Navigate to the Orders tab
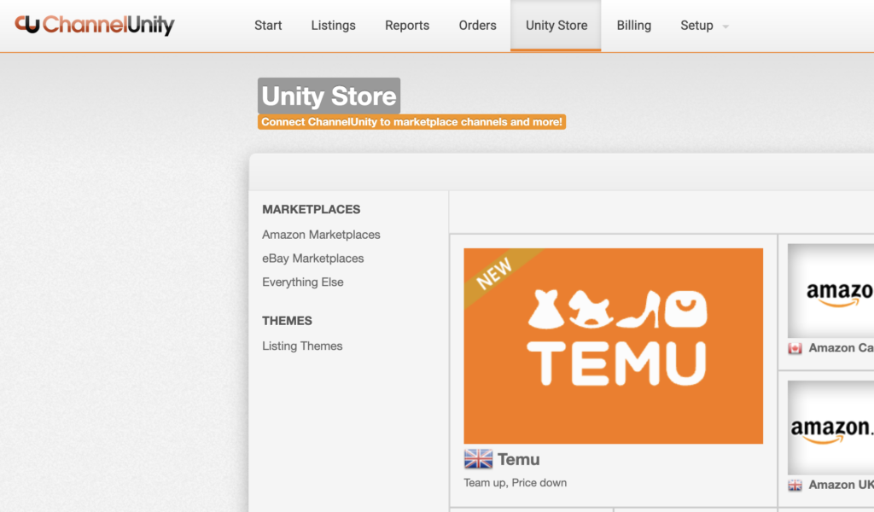Screen dimensions: 874x512 477,26
